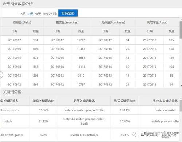
Task: Click search keyword share 5.8%
Action: point(44,135)
